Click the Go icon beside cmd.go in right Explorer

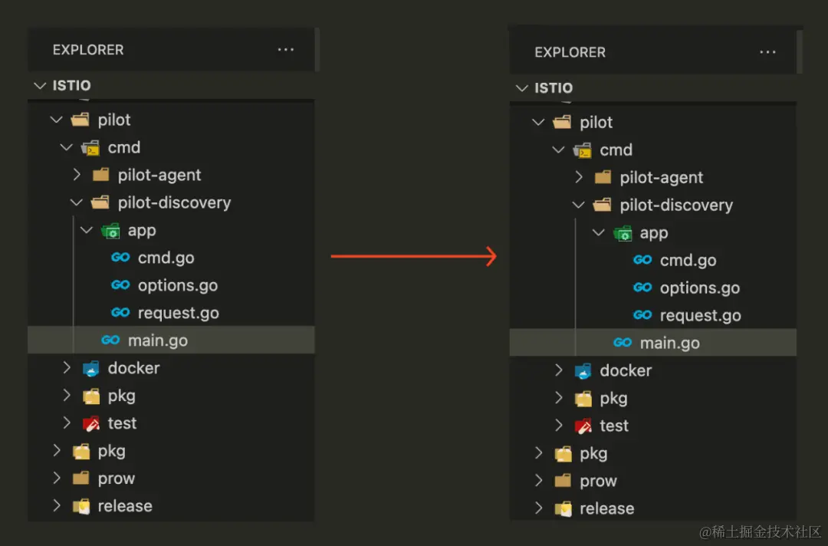642,260
